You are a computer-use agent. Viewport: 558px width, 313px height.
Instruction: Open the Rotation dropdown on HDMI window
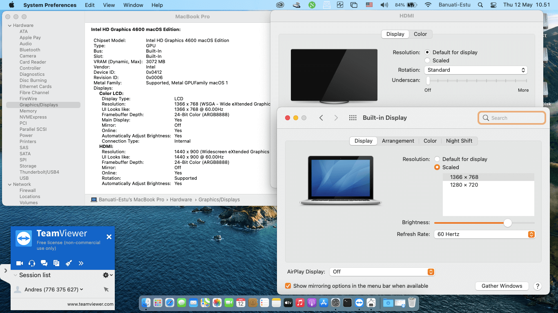[x=475, y=70]
